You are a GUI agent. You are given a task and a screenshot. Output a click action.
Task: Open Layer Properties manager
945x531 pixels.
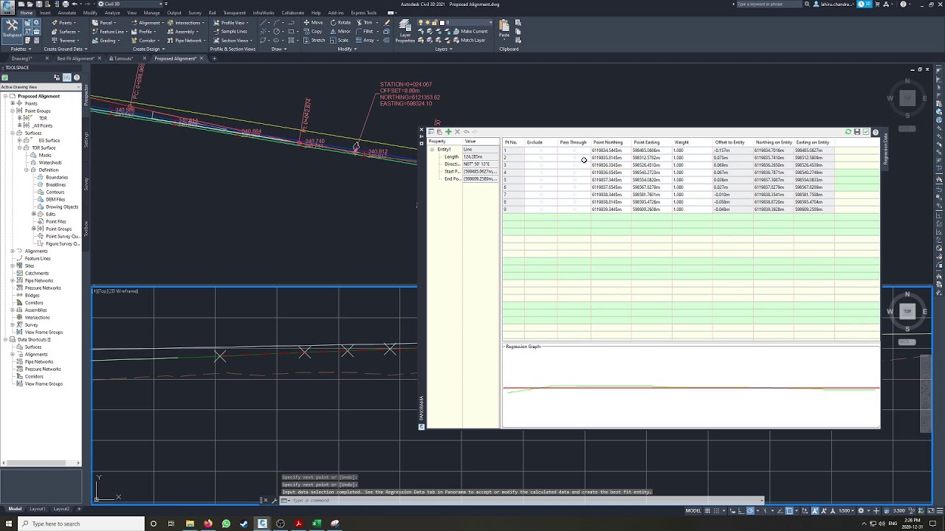coord(405,32)
